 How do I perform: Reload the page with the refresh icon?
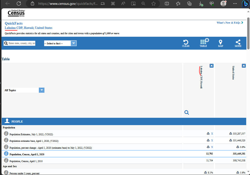click(x=19, y=4)
